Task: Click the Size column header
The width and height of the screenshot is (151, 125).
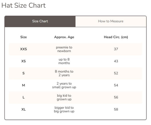Action: coord(23,37)
